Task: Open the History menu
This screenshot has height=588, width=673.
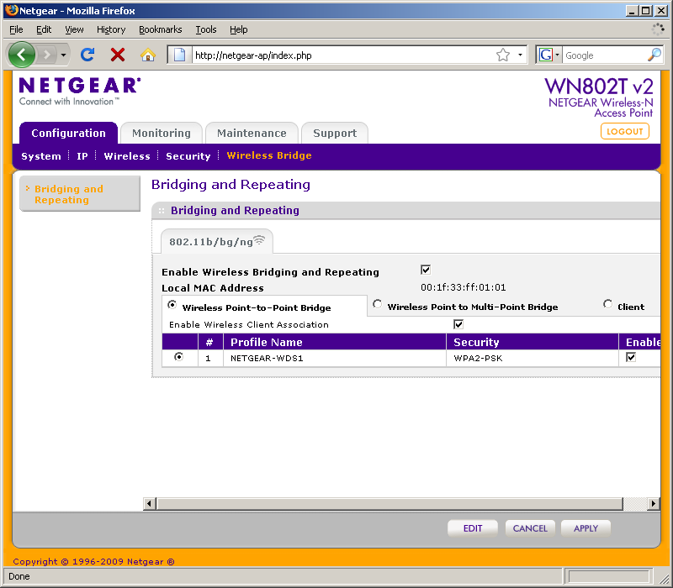Action: (x=111, y=29)
